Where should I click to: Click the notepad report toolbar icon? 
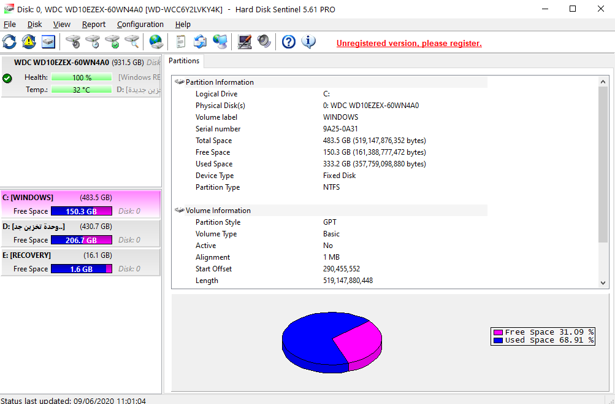click(x=180, y=42)
